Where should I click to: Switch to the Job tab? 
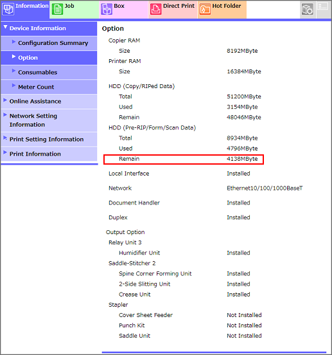pyautogui.click(x=74, y=9)
